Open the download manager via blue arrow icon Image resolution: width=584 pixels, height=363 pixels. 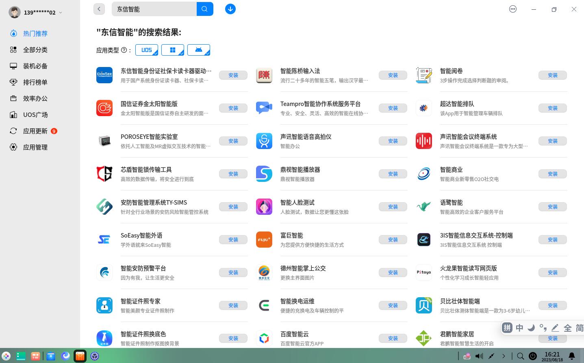pos(230,9)
